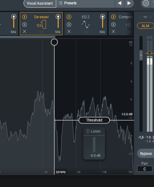Solo the EQ 2 module
This screenshot has width=154, height=187.
[69, 24]
